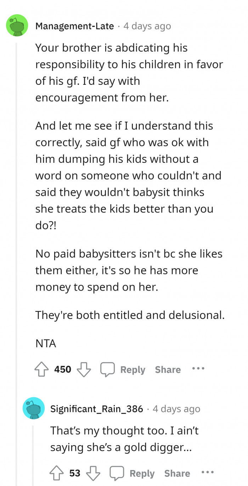This screenshot has height=486, width=248.
Task: Open Management-Late's green avatar
Action: tap(17, 26)
